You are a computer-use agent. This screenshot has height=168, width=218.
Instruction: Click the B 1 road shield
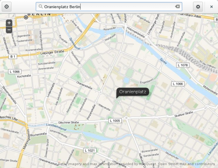click(13, 56)
